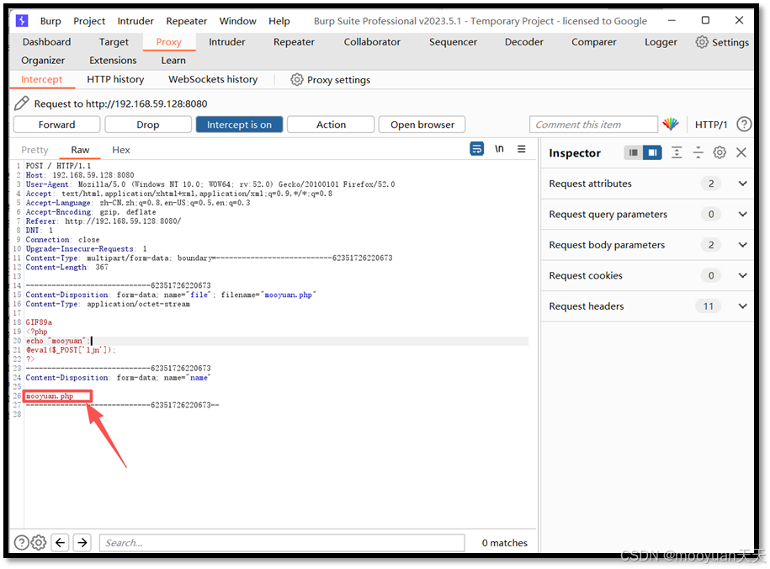Click the filename mooyuan.php value
Viewport: 770px width, 569px height.
289,295
